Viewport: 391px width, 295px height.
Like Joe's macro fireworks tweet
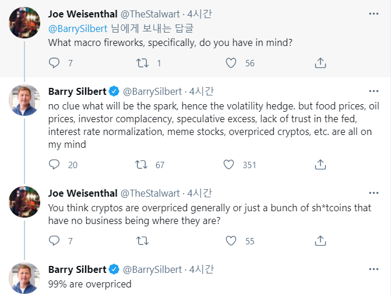[231, 63]
